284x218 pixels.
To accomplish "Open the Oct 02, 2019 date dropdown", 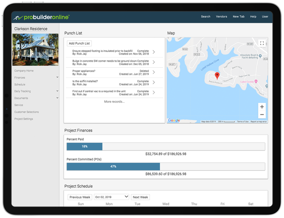I will tap(111, 197).
